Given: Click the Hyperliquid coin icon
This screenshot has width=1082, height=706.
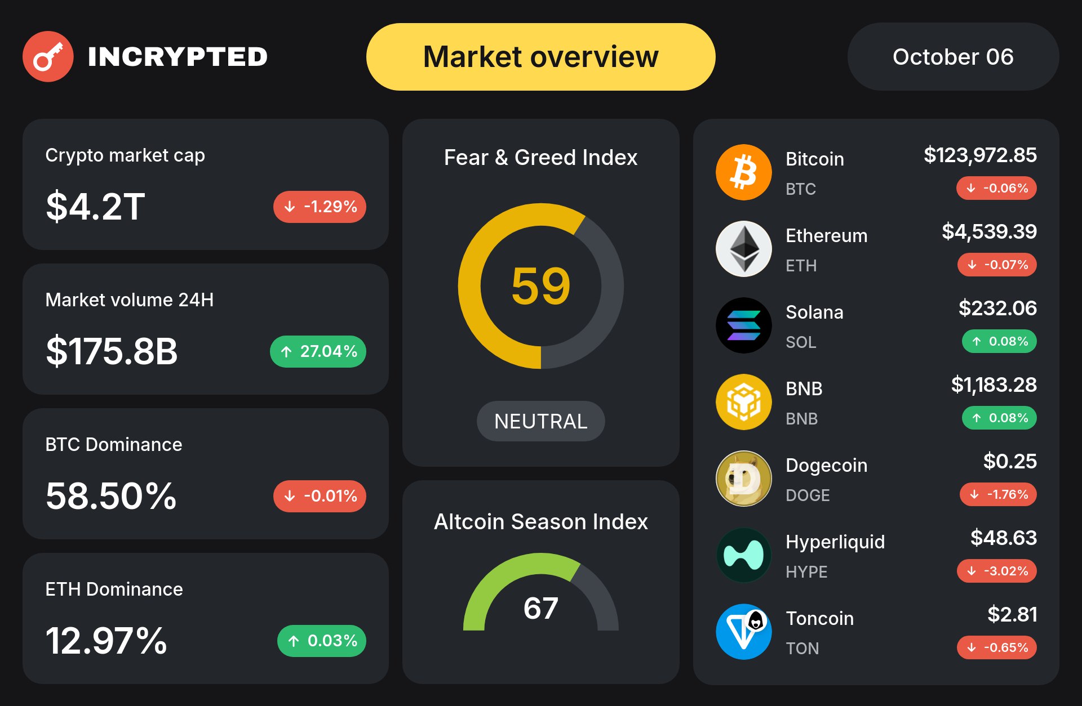Looking at the screenshot, I should [x=743, y=555].
